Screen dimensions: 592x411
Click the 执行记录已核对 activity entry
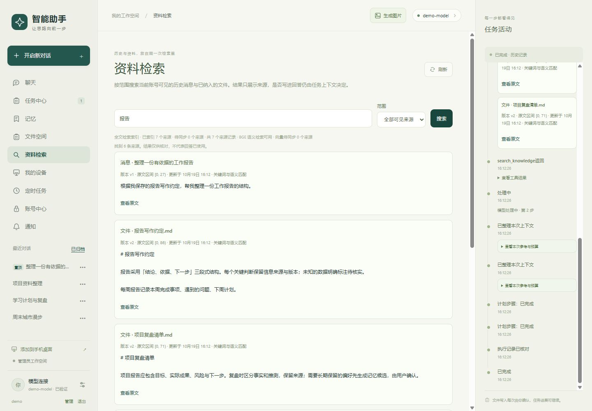513,349
